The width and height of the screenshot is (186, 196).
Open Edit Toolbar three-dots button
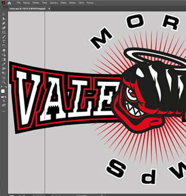coord(4,111)
